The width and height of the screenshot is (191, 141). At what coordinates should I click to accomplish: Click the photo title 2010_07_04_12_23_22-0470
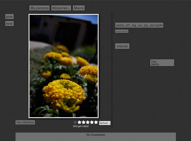(139, 25)
